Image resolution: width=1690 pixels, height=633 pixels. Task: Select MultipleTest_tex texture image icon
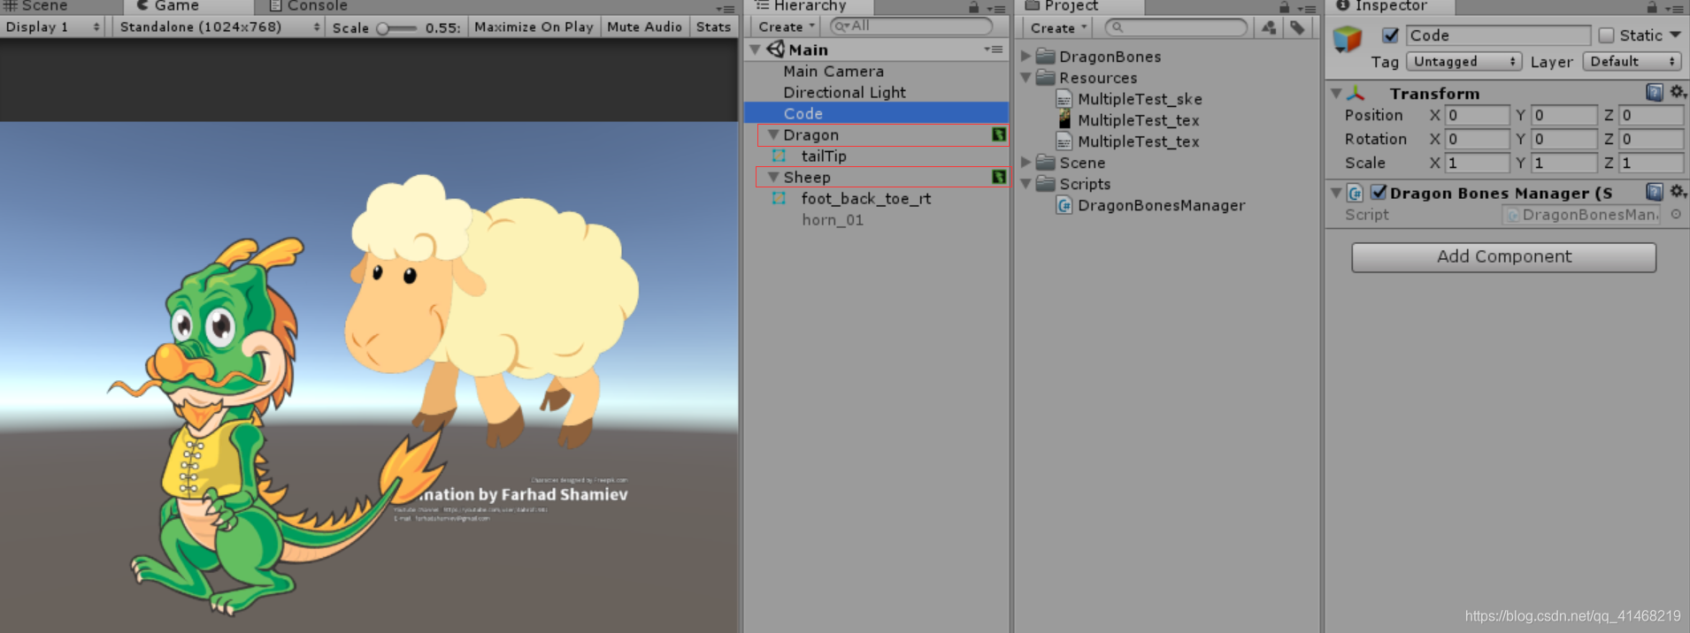pyautogui.click(x=1064, y=120)
